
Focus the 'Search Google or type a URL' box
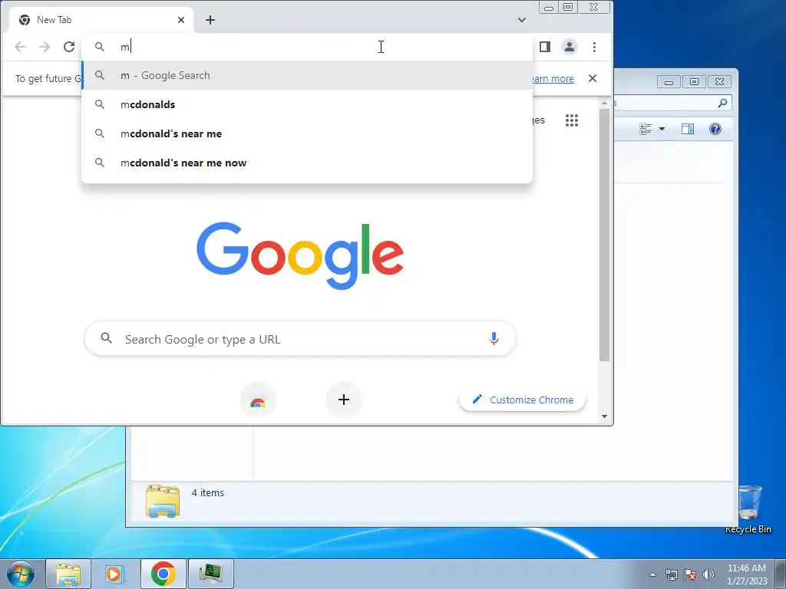tap(300, 339)
